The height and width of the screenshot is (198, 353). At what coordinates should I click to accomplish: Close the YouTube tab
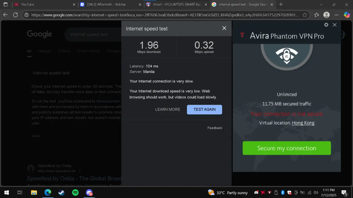coord(74,5)
